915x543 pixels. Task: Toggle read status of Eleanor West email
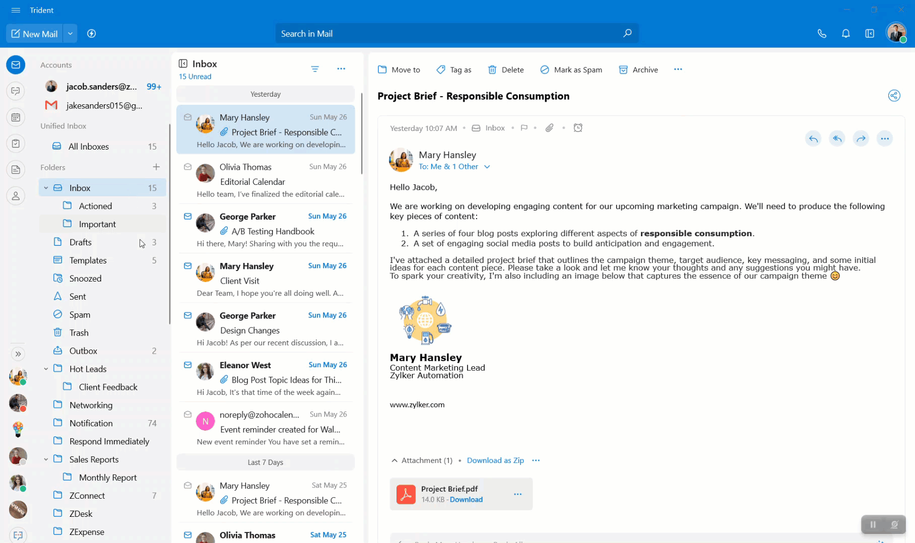click(x=187, y=365)
